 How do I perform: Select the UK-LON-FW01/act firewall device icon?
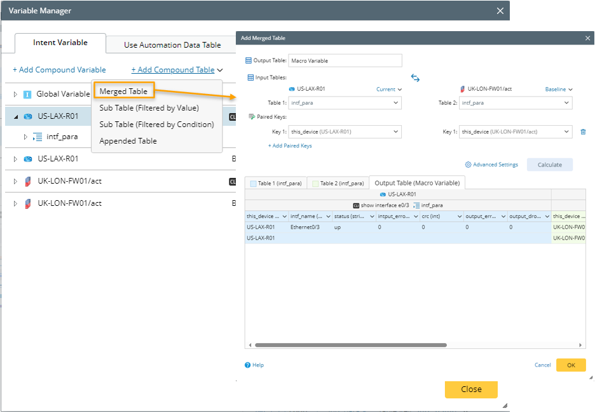[27, 181]
